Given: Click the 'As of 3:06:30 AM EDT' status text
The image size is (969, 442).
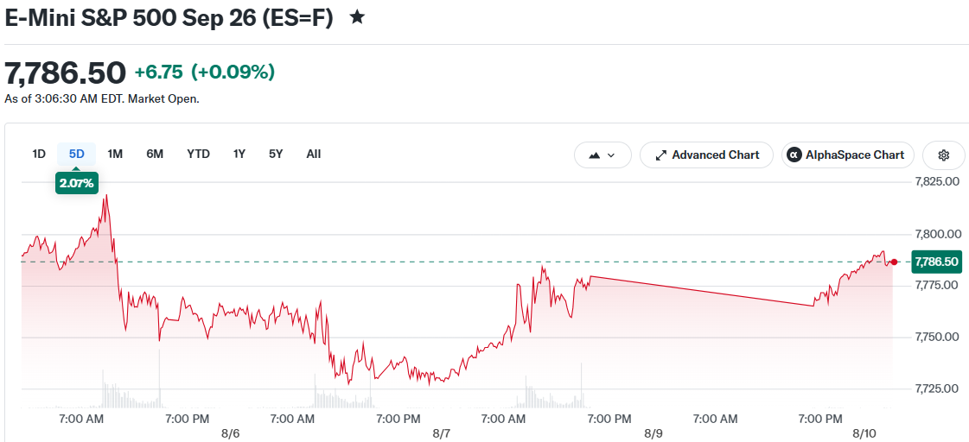Looking at the screenshot, I should pos(102,98).
